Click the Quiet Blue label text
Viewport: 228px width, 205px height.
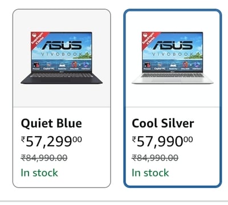pyautogui.click(x=51, y=124)
